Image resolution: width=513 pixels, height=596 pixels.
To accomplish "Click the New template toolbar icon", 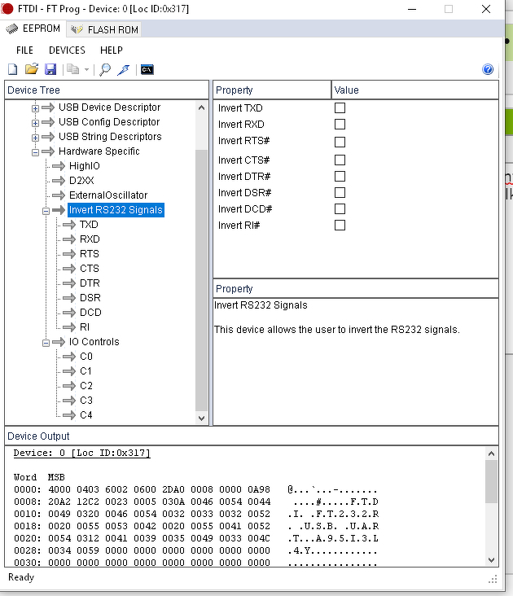I will click(13, 69).
